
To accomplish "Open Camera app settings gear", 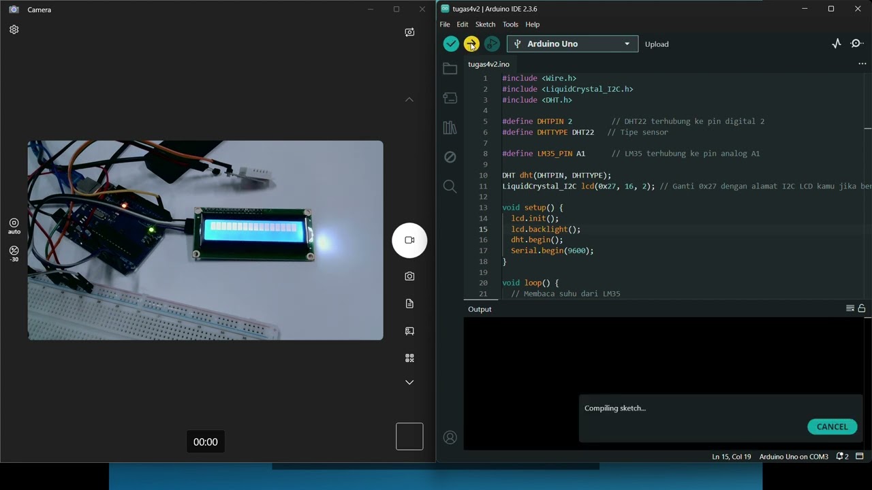I will [14, 30].
